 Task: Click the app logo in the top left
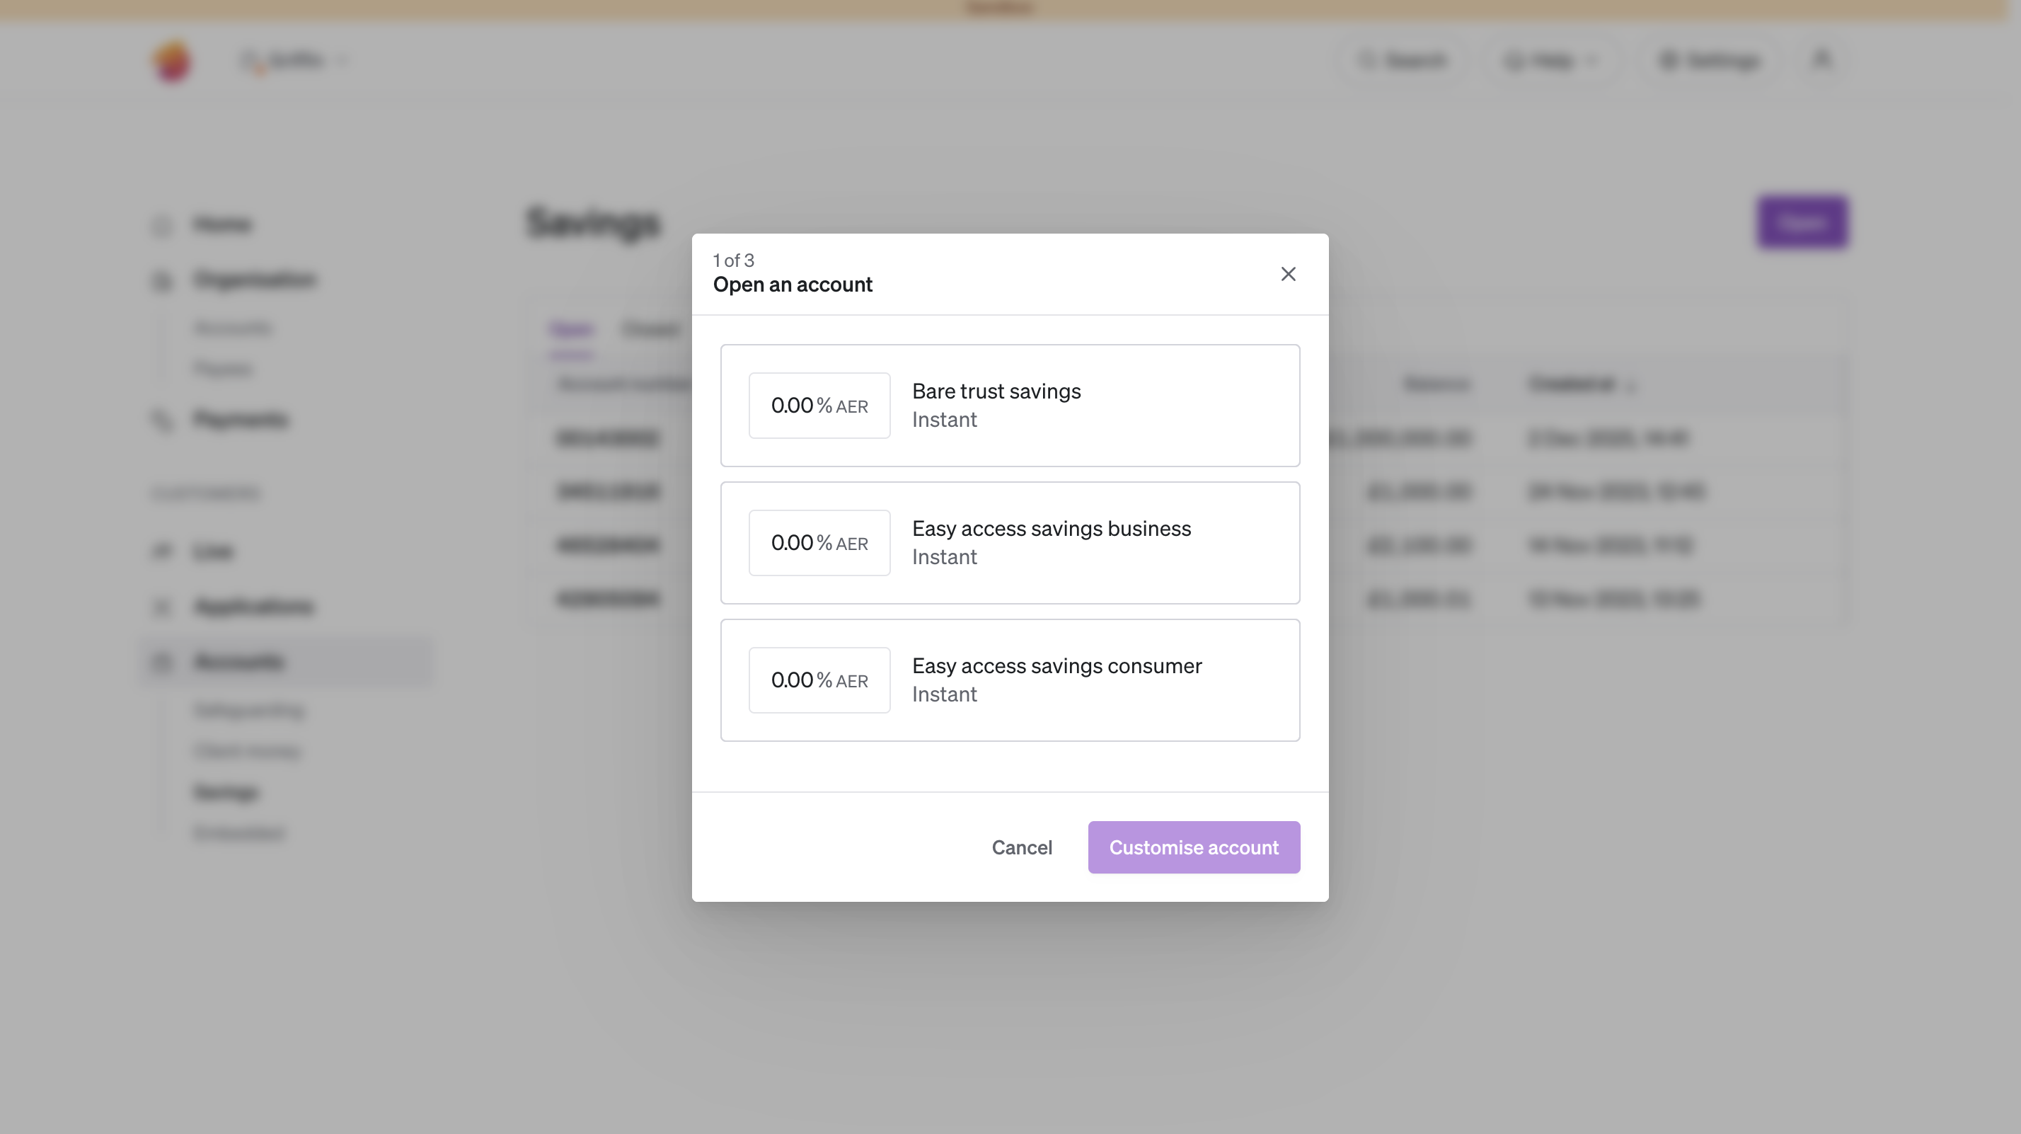(x=171, y=60)
